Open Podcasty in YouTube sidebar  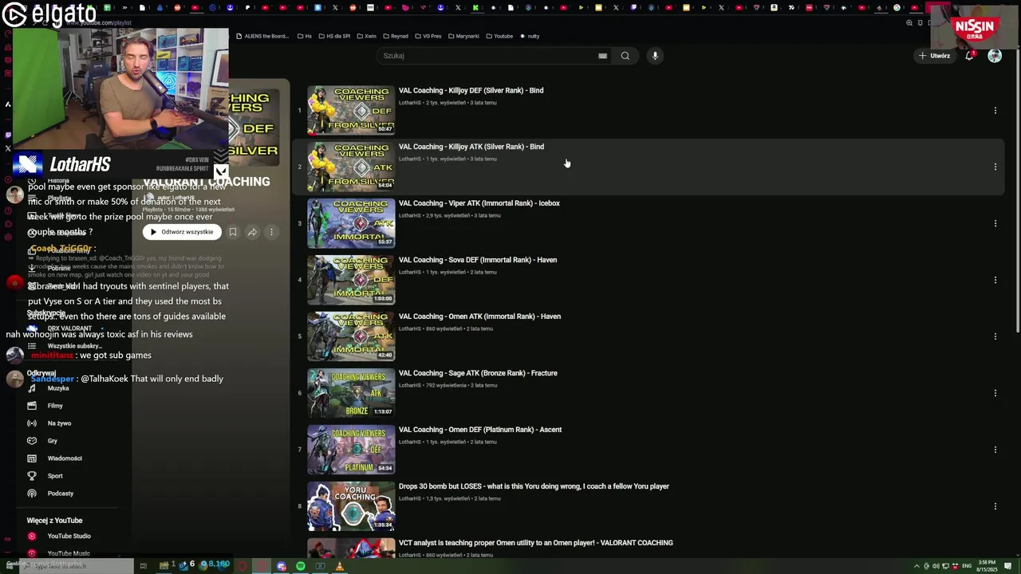[61, 493]
